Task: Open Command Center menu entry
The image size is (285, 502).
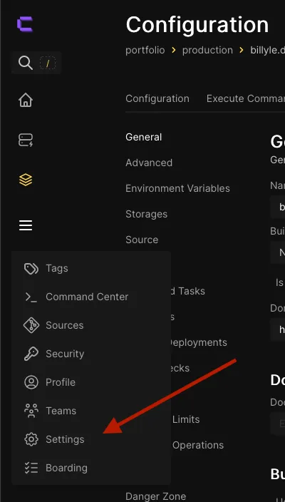Action: 87,297
